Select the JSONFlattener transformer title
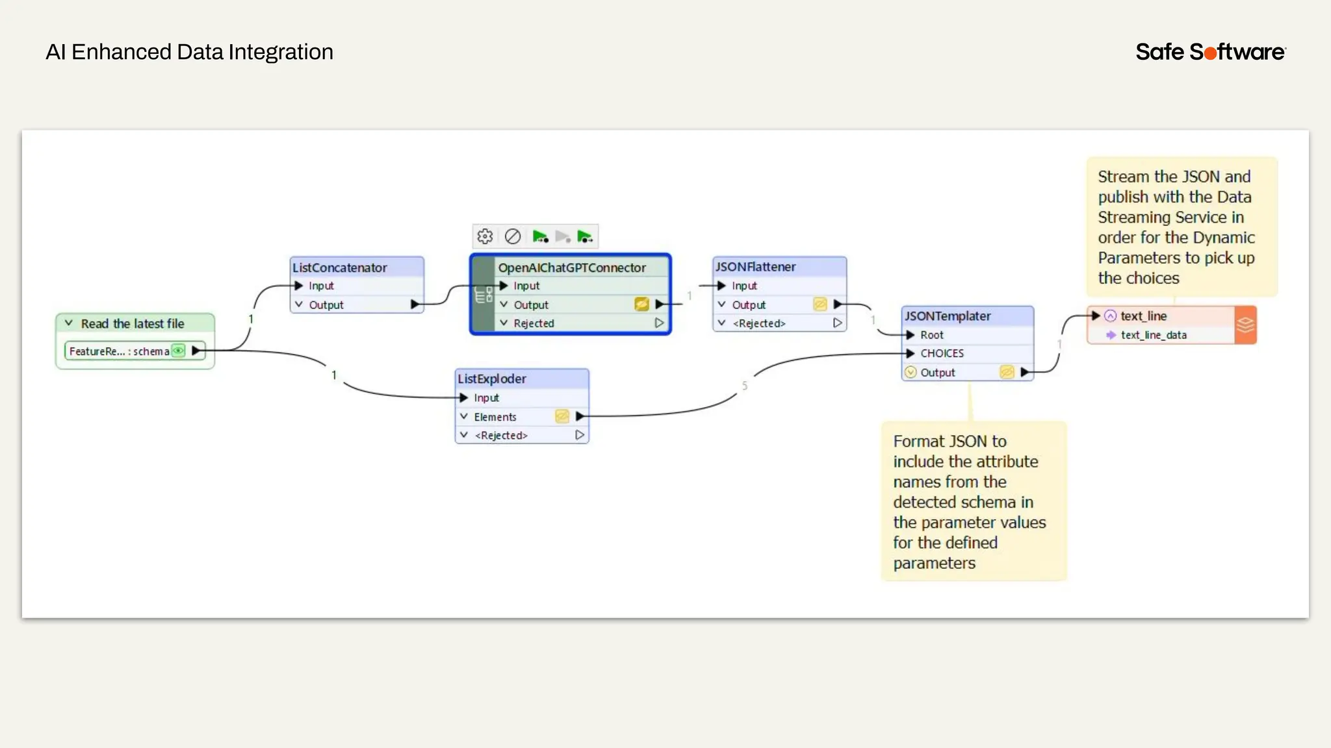Image resolution: width=1331 pixels, height=748 pixels. (x=756, y=267)
